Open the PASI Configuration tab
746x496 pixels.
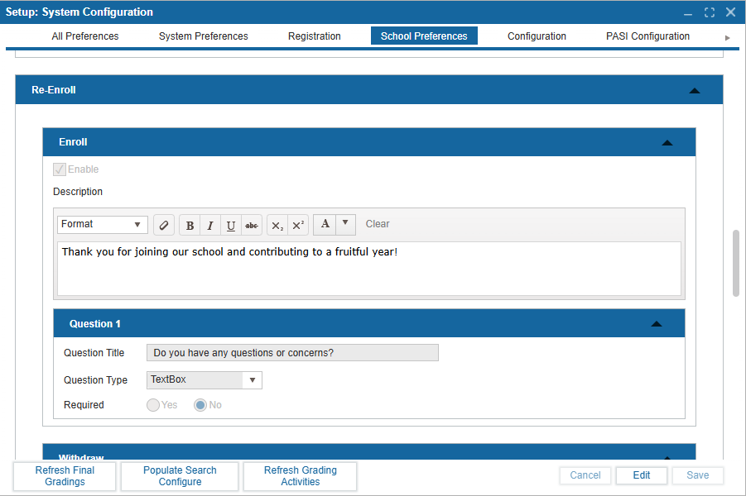click(647, 36)
